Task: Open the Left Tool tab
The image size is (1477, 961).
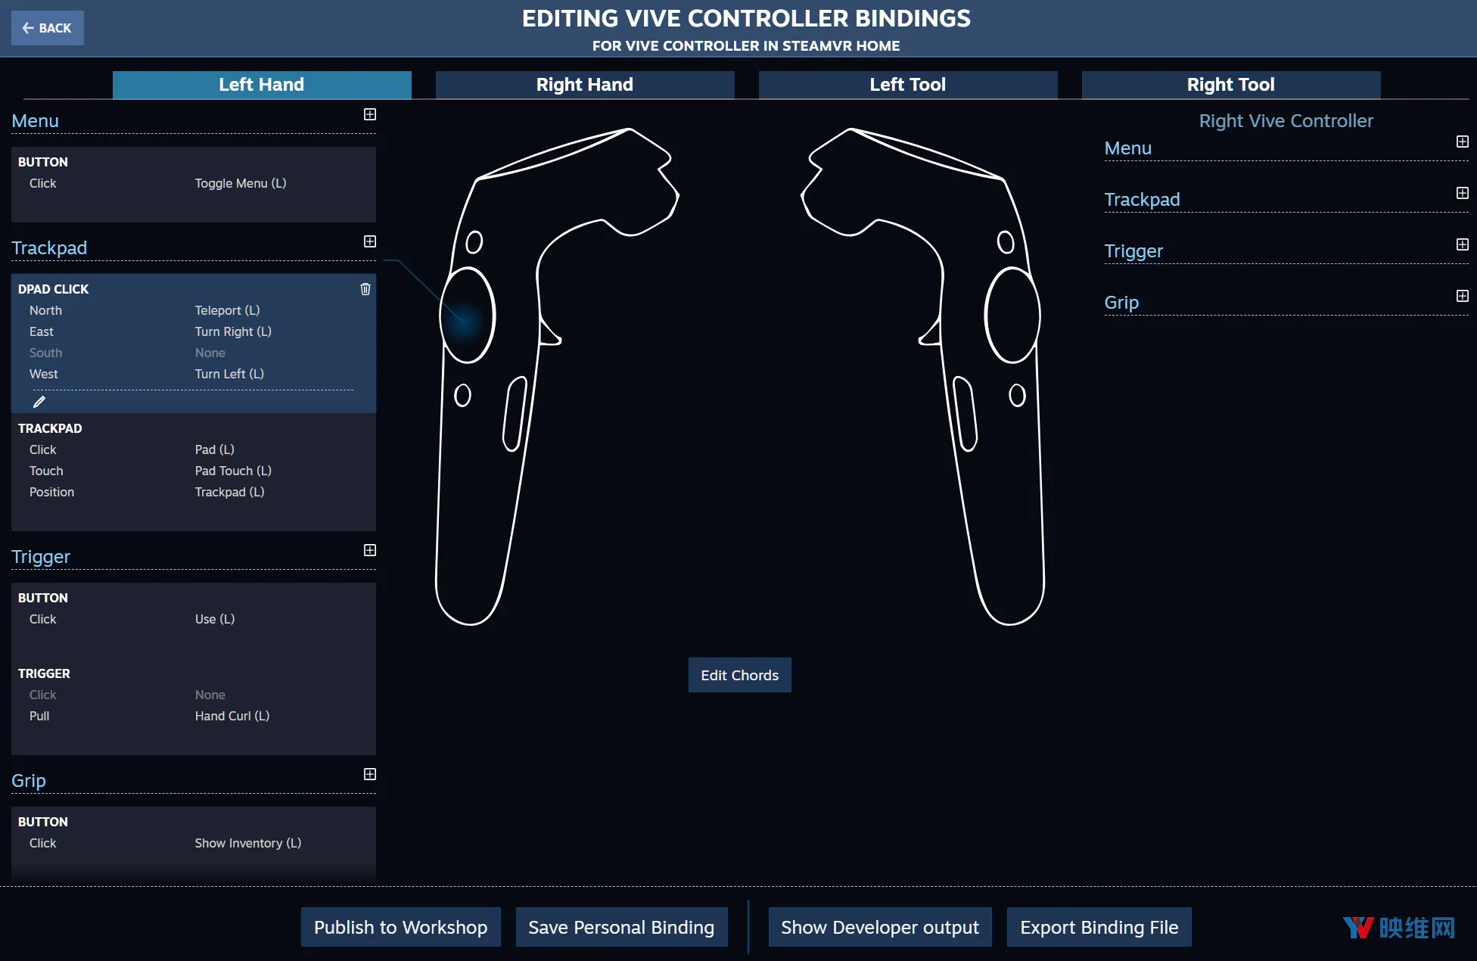Action: pyautogui.click(x=908, y=85)
